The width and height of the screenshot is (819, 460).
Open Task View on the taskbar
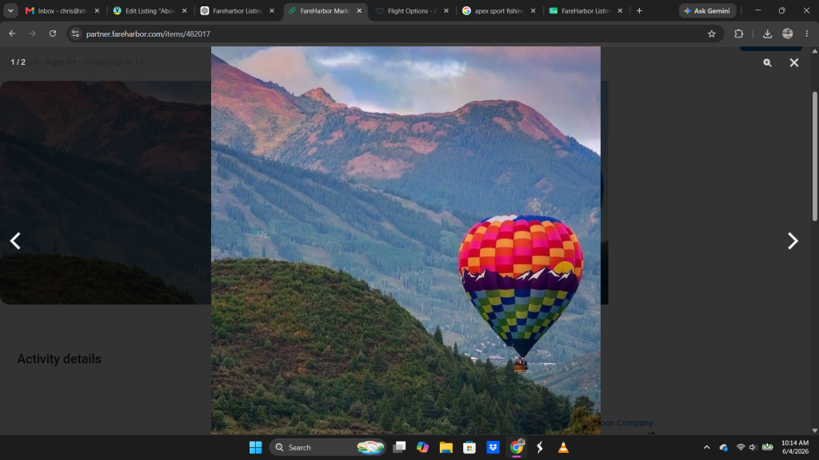[x=400, y=447]
